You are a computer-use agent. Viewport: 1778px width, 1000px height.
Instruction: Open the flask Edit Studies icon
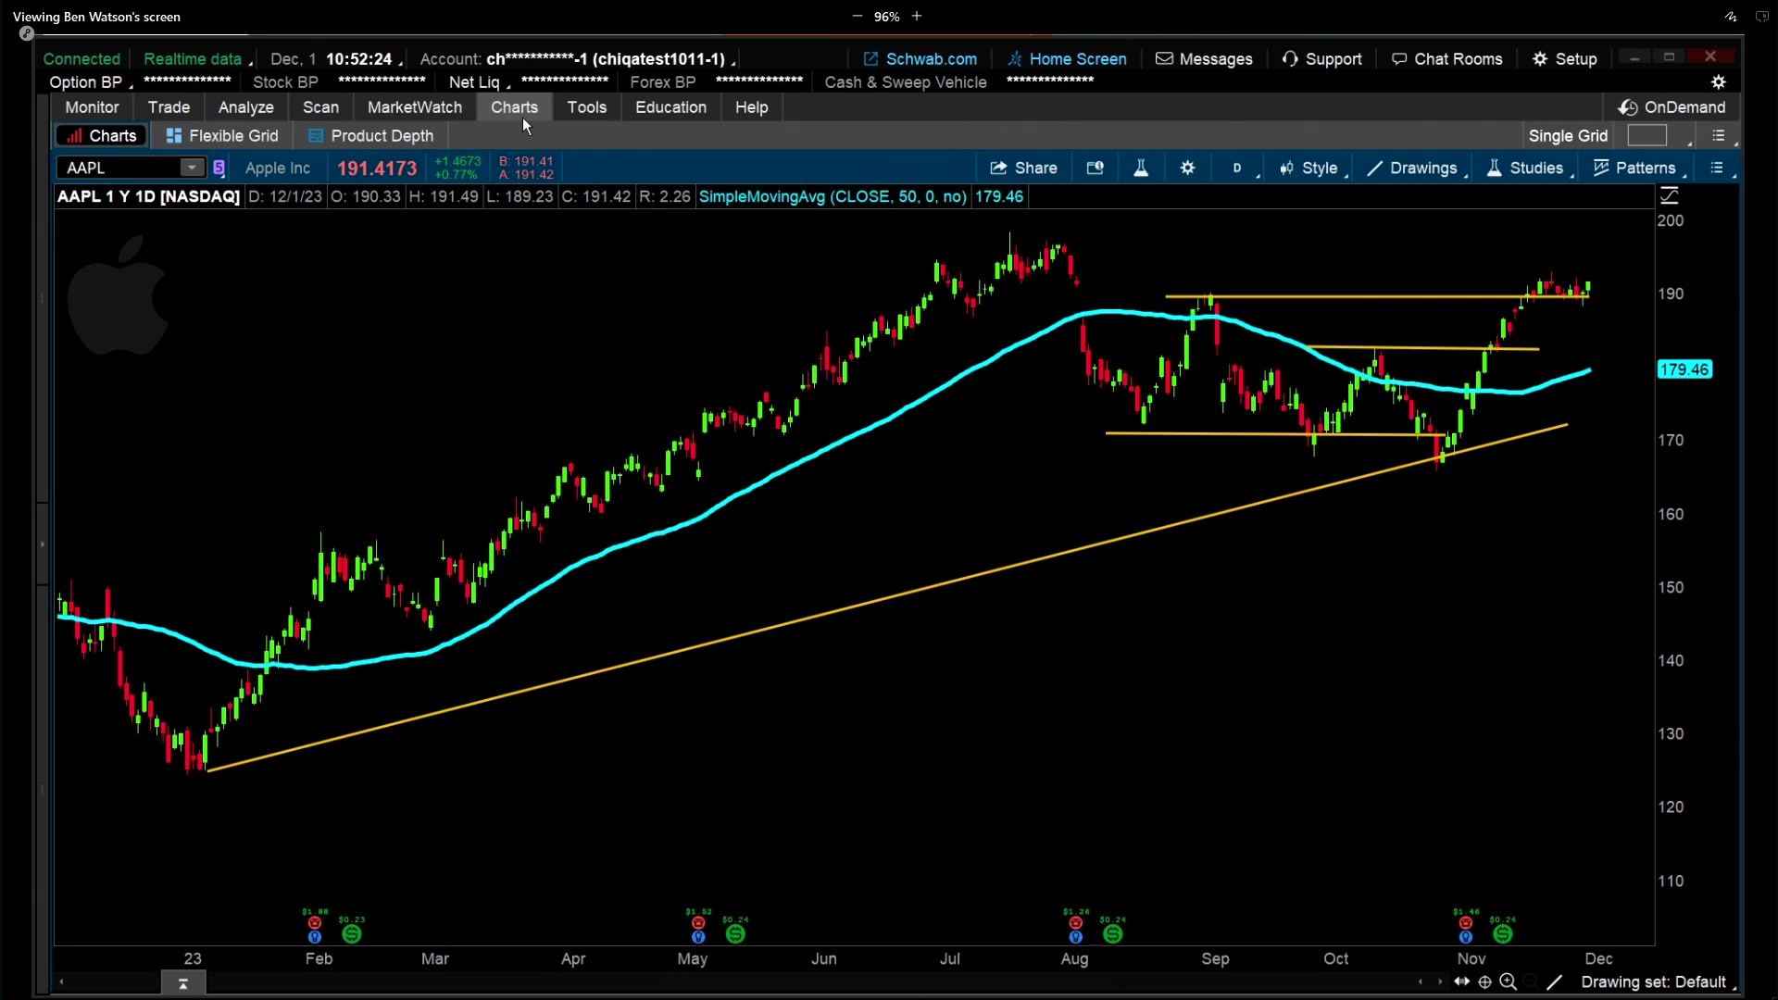1141,168
